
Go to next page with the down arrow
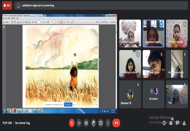tap(36, 22)
